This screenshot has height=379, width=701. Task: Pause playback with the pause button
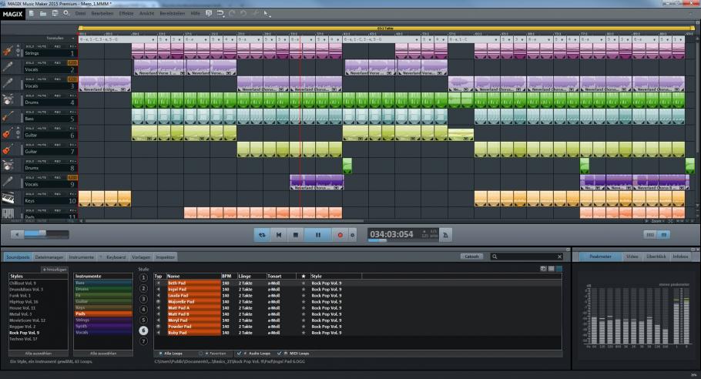pyautogui.click(x=317, y=234)
